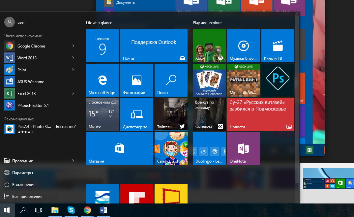Open File Explorer from the taskbar
This screenshot has height=217, width=354.
(x=55, y=210)
